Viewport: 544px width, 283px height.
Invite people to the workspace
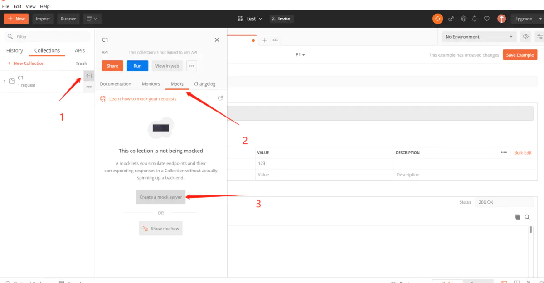[x=281, y=19]
